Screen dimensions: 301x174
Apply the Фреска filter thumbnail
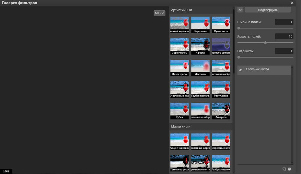(x=200, y=46)
